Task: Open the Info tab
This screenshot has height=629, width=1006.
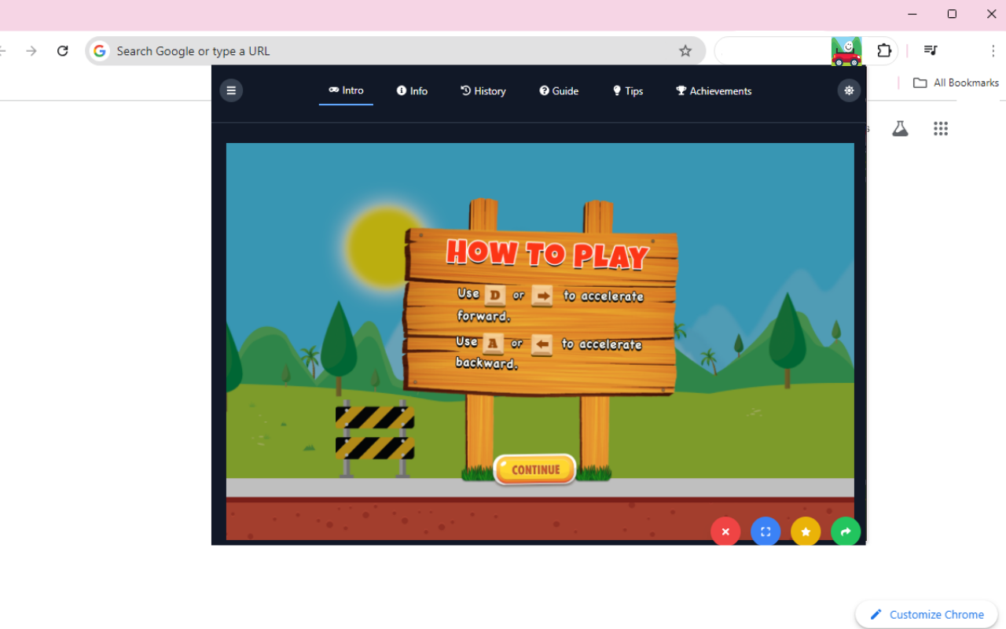Action: click(x=412, y=91)
